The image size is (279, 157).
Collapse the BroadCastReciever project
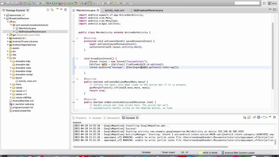pyautogui.click(x=5, y=18)
